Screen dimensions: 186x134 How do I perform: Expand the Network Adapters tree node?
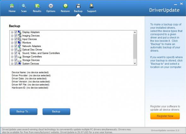(12, 46)
